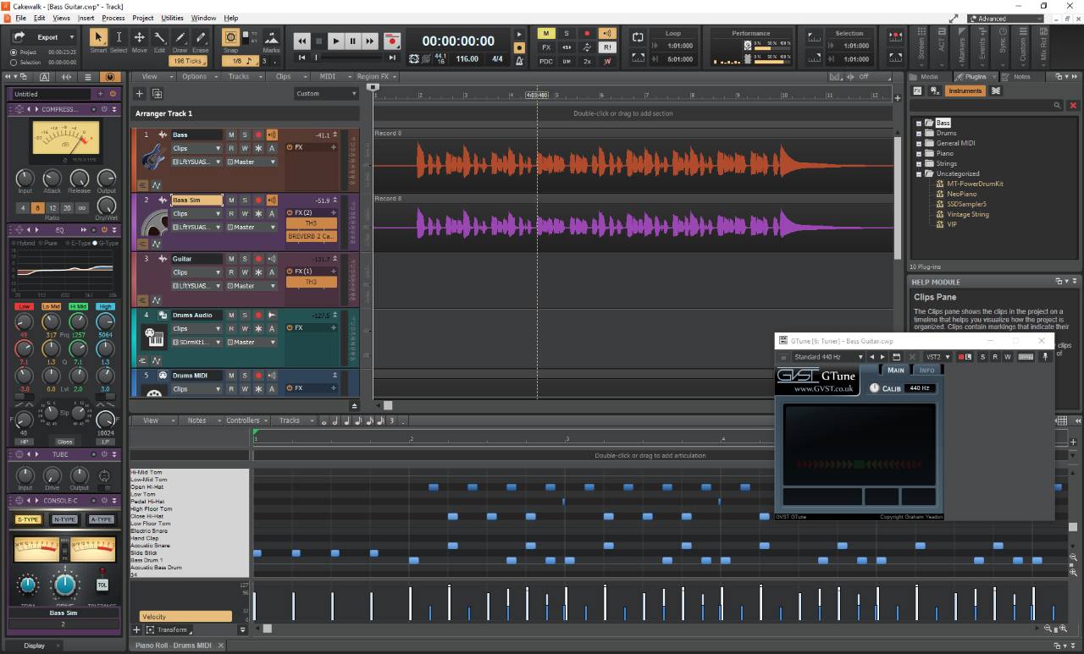Freeze the Guitar track with snowflake button

click(258, 272)
